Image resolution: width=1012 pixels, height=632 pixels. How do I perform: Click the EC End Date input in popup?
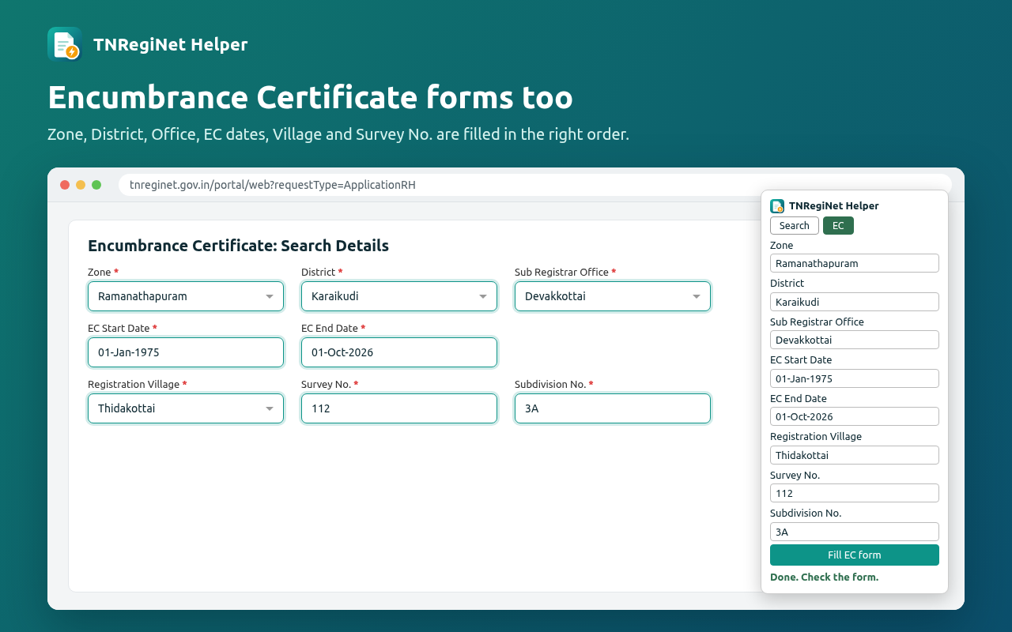(855, 416)
